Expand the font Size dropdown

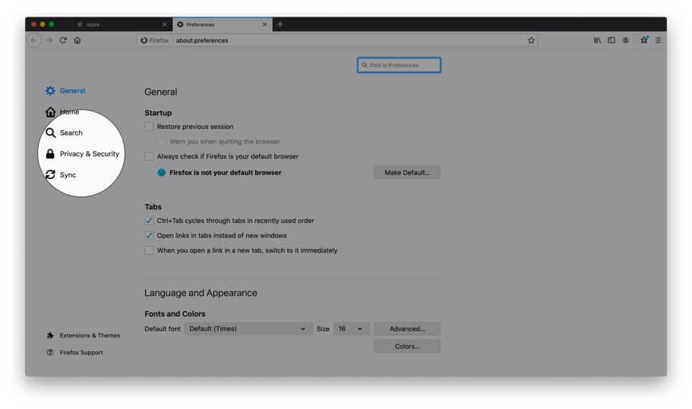click(350, 329)
